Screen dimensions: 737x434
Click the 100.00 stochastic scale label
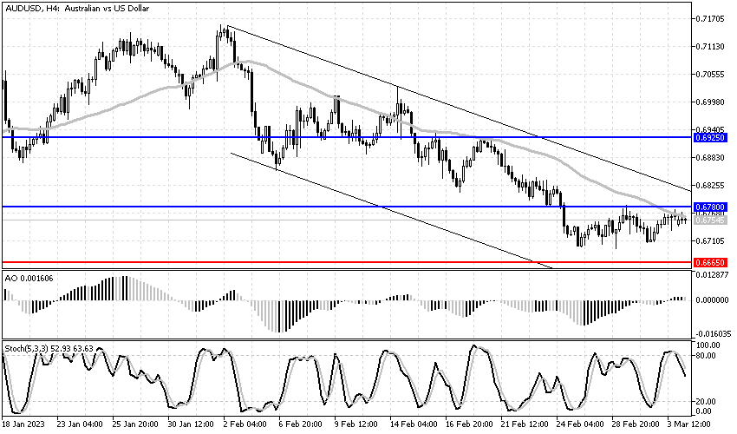(x=708, y=345)
